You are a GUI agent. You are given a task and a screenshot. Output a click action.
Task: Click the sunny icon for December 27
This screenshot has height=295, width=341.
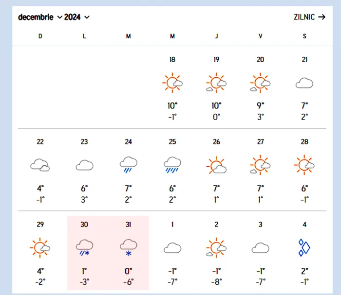pyautogui.click(x=261, y=165)
